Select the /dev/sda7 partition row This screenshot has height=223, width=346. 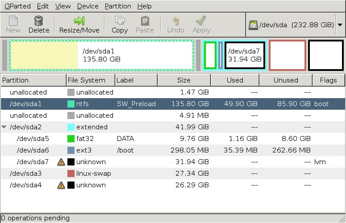(173, 162)
